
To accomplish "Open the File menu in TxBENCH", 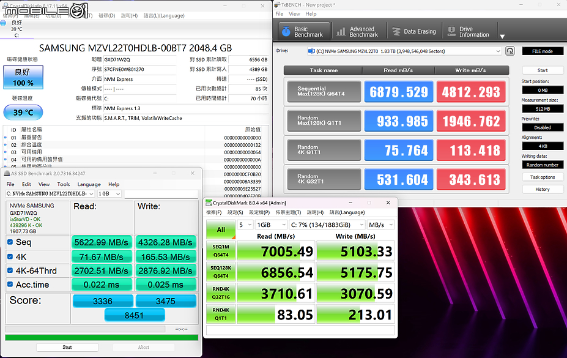I will (280, 13).
